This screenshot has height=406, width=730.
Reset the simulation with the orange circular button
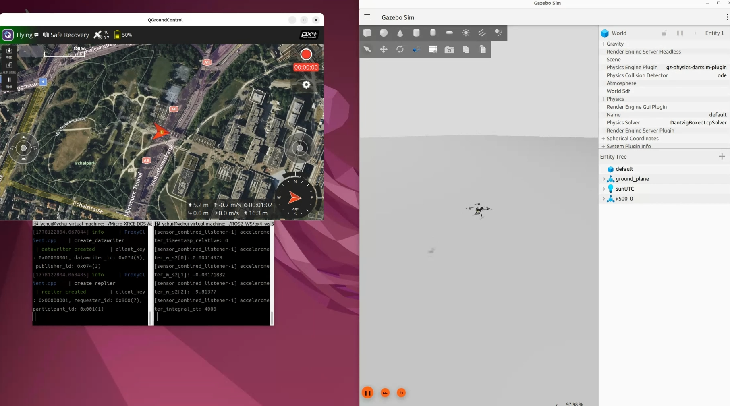401,393
